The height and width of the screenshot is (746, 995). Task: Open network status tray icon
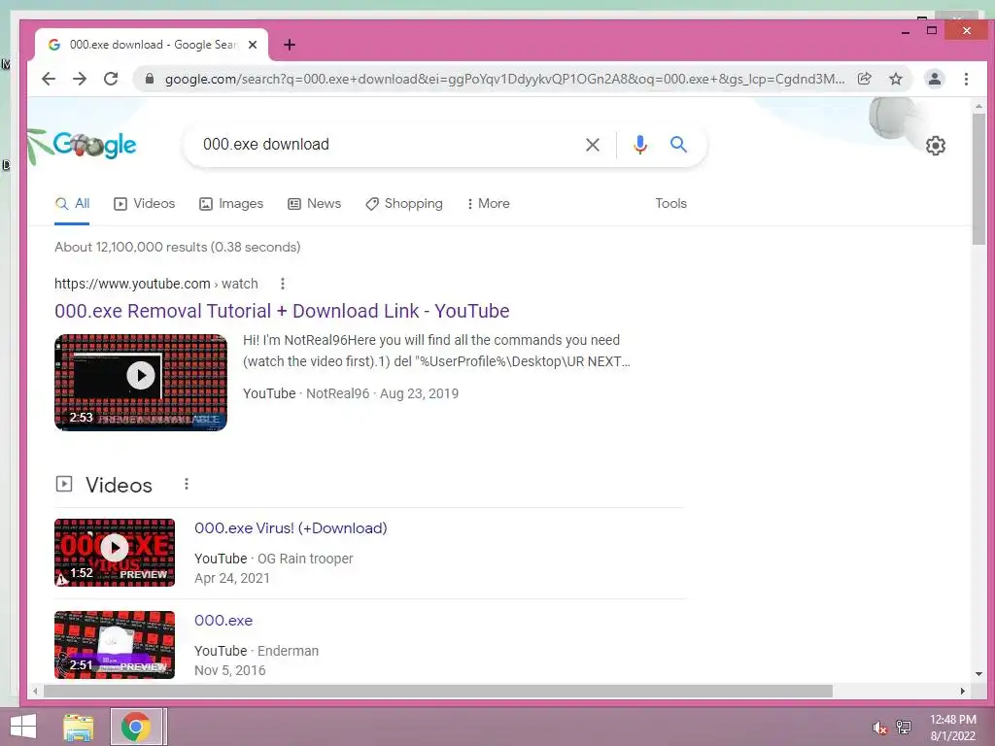(904, 728)
